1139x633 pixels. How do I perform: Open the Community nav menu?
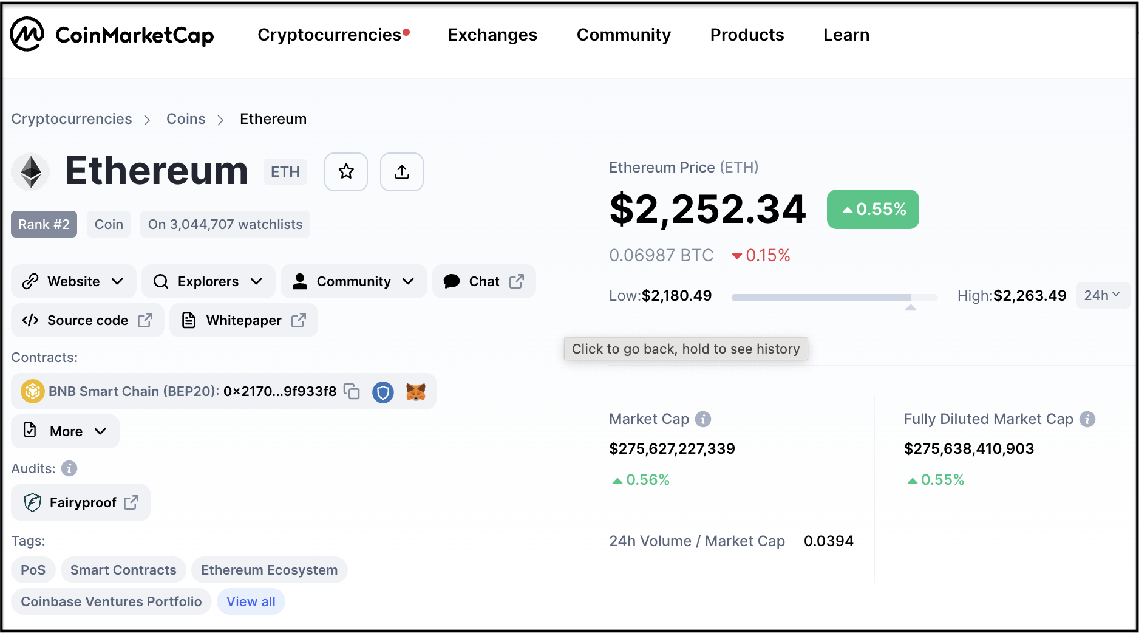[624, 35]
